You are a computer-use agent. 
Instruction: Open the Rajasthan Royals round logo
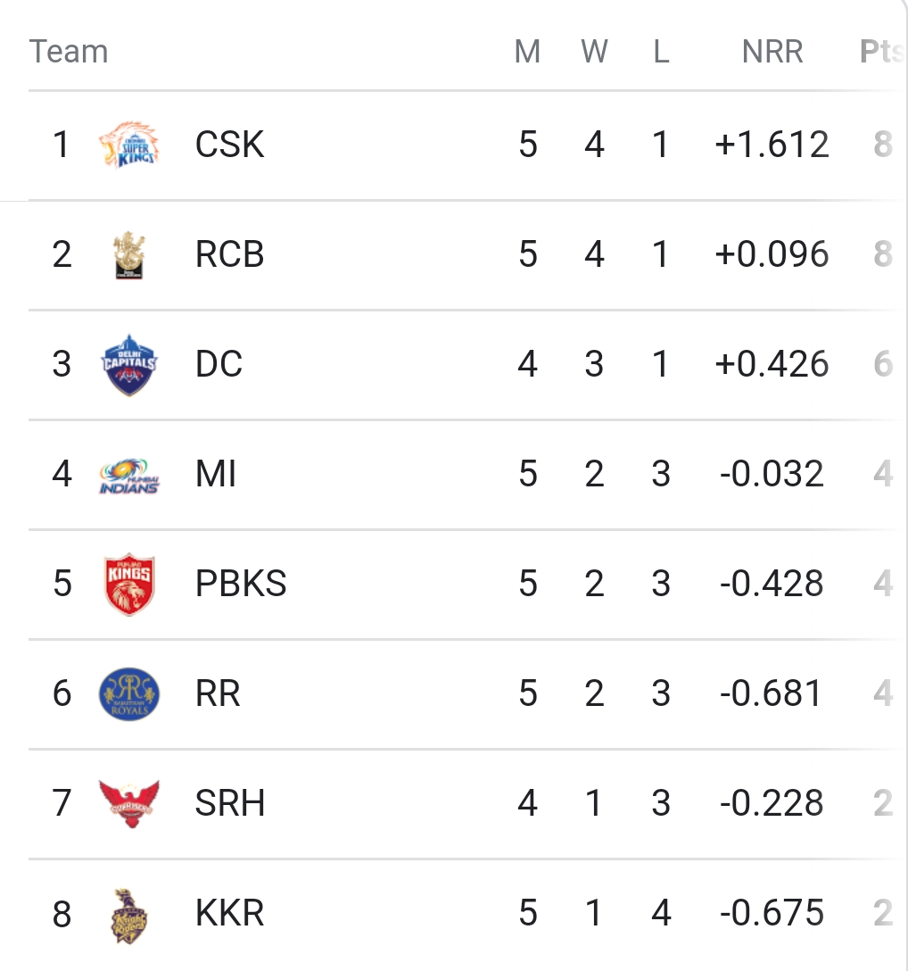pos(129,694)
